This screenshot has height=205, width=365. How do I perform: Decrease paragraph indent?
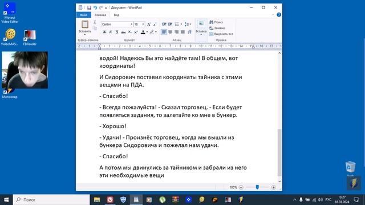point(164,24)
